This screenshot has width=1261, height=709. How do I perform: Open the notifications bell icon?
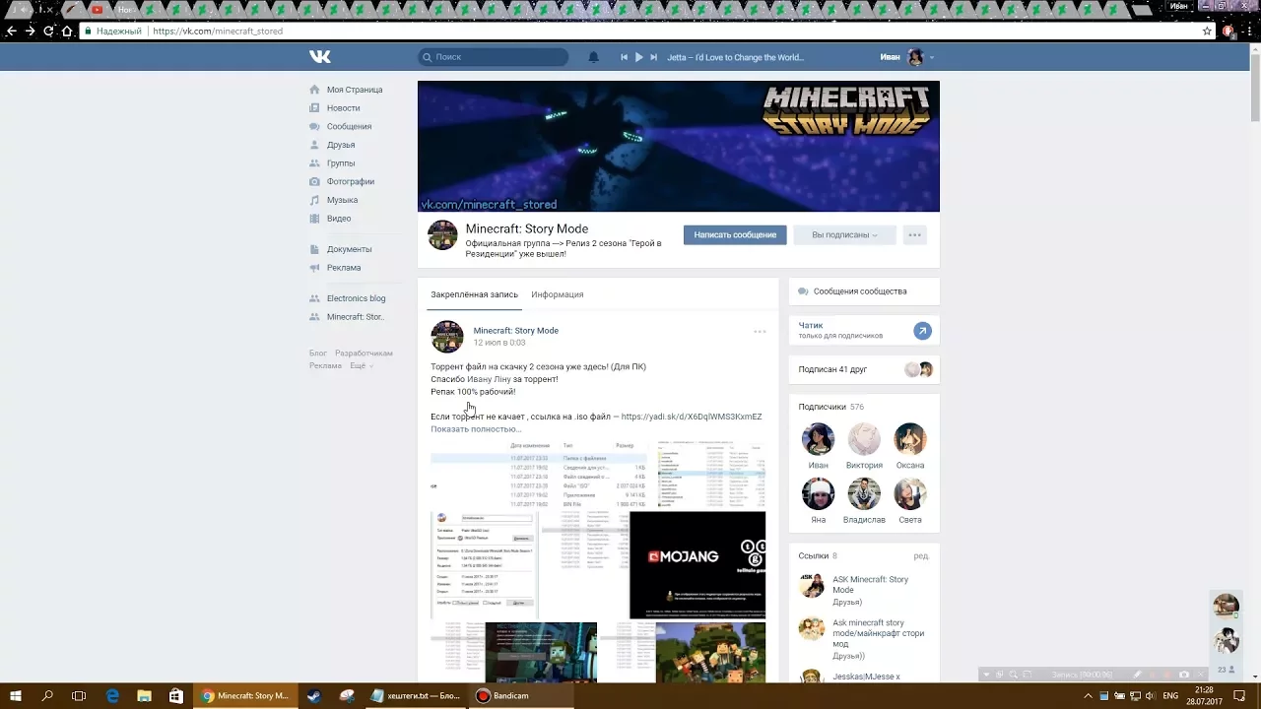[593, 57]
